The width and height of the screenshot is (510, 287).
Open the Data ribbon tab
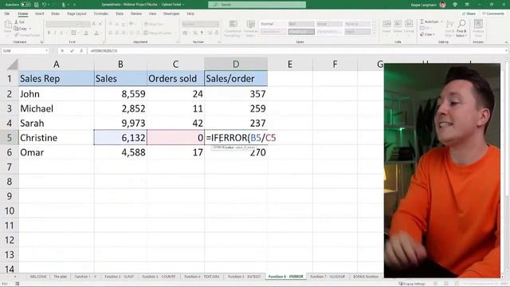coord(120,14)
